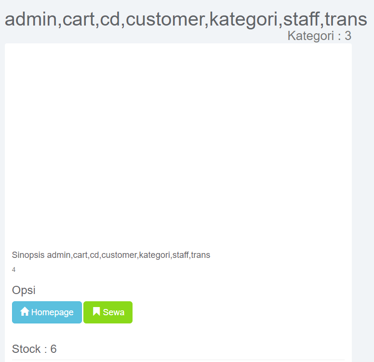The image size is (374, 362).
Task: Click the "Opsi" section heading
Action: pyautogui.click(x=24, y=290)
